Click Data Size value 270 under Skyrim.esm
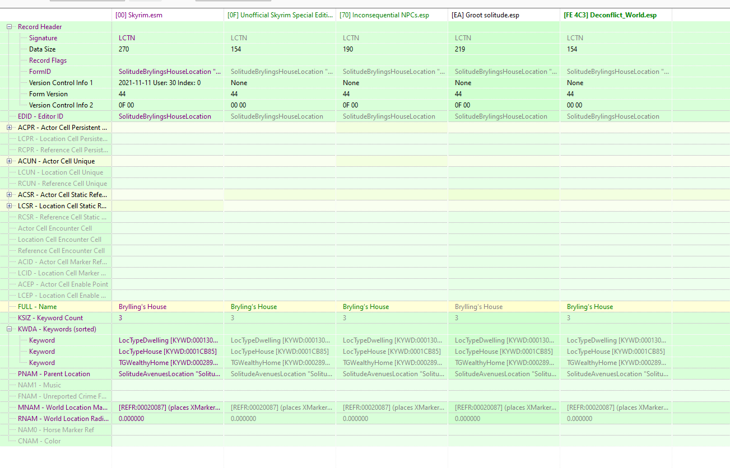The width and height of the screenshot is (730, 468). [124, 49]
